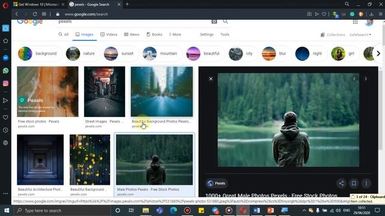Open the sidebar heart bookmarks icon
Screen dimensions: 385x216
(5, 118)
